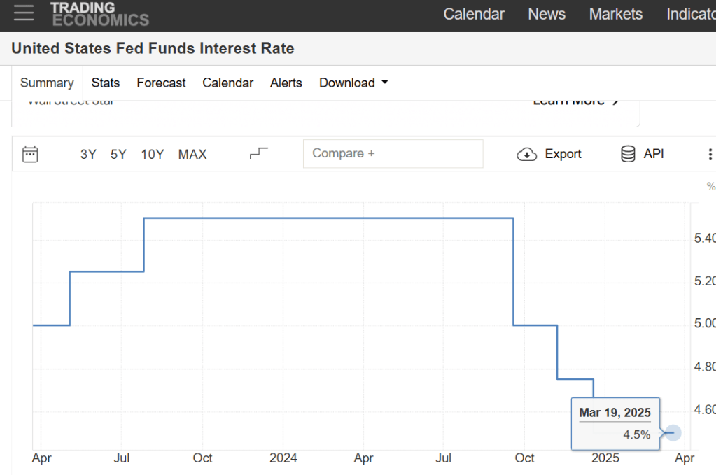Select the 3Y time range

(88, 155)
